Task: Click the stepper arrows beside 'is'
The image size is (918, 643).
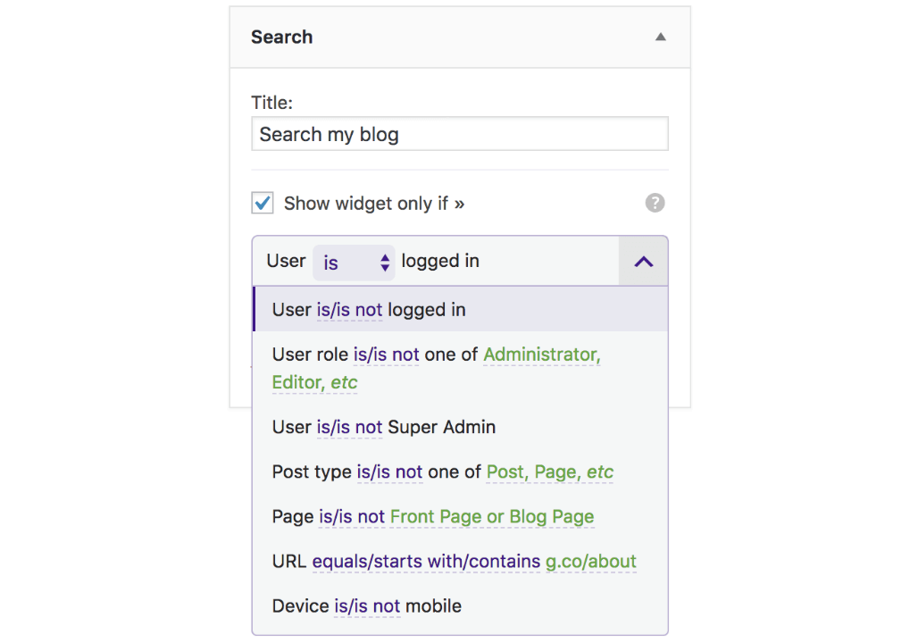Action: [385, 263]
